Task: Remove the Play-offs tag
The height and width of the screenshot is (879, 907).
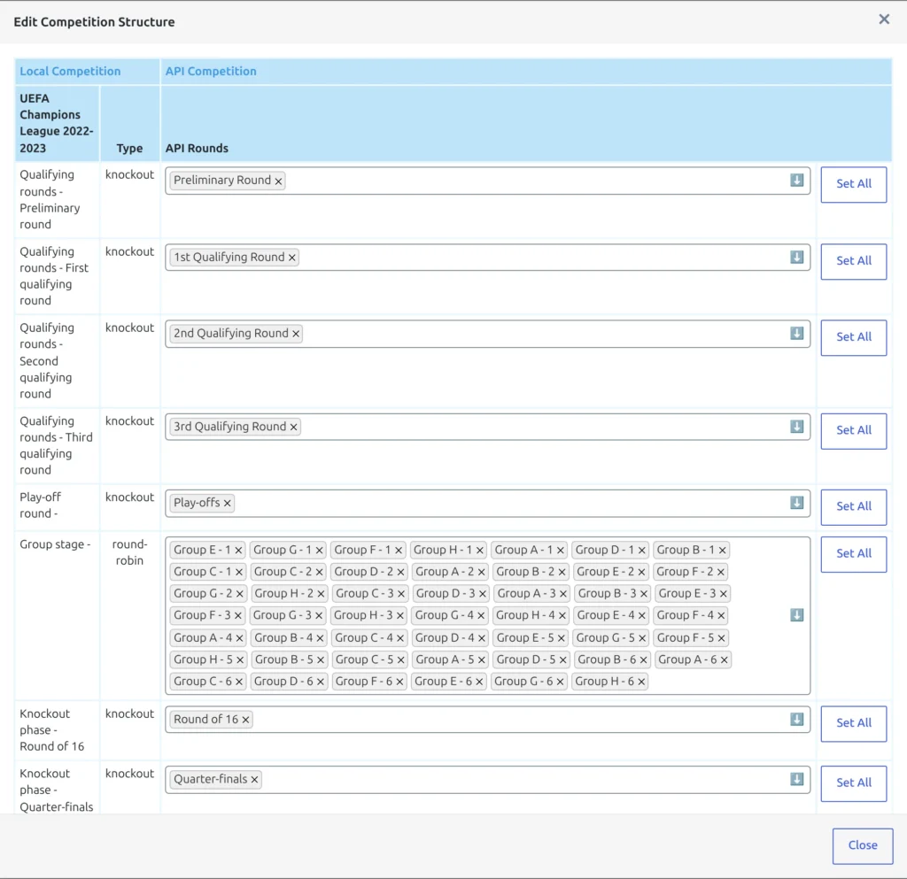Action: pos(228,504)
